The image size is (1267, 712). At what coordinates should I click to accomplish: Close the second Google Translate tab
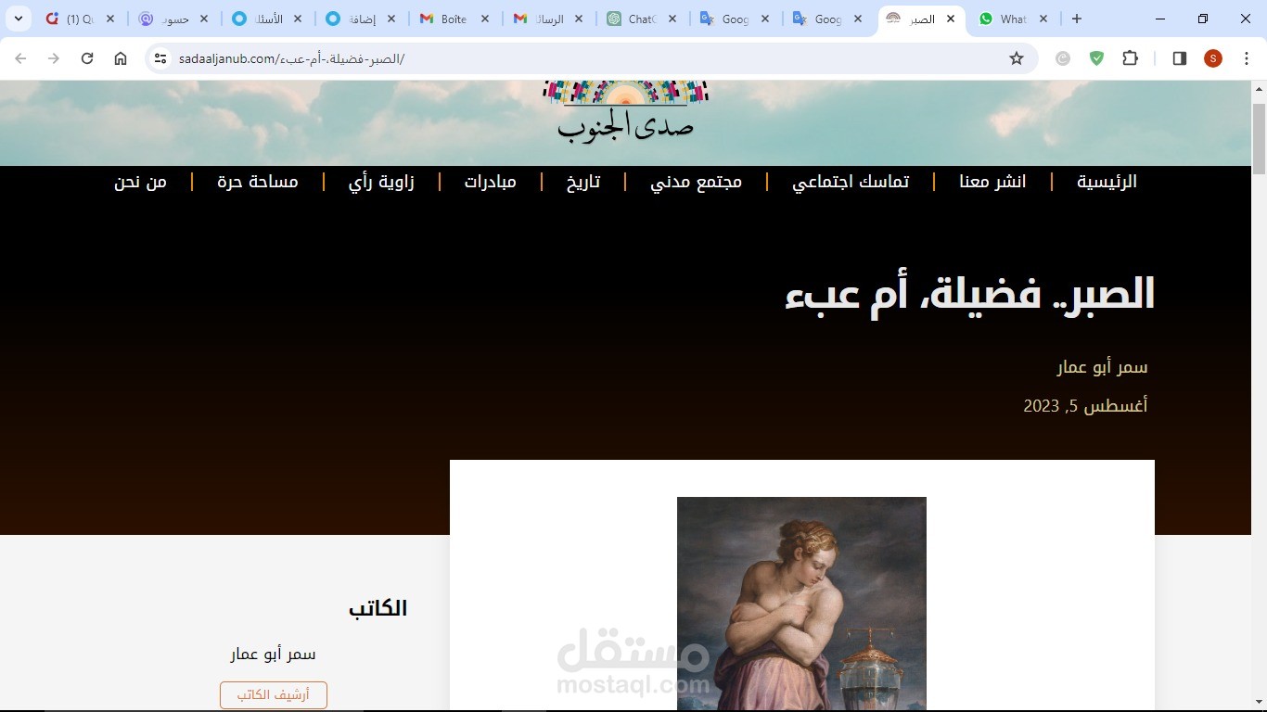click(x=860, y=19)
